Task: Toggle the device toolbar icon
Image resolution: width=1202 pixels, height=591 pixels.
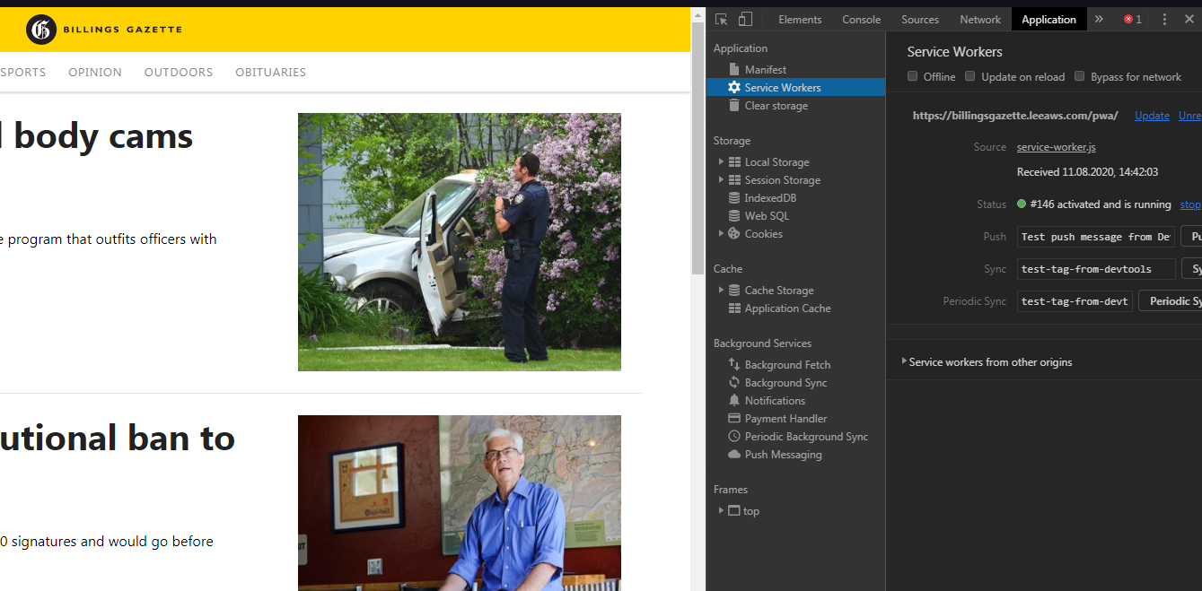Action: (x=745, y=19)
